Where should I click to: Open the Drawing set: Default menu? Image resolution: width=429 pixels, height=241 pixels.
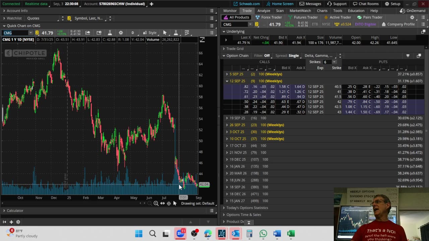pos(197,204)
